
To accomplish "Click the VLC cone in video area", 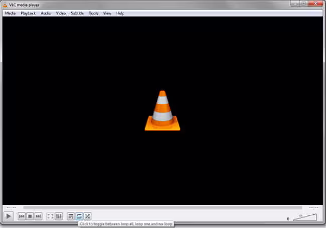I will coord(162,110).
